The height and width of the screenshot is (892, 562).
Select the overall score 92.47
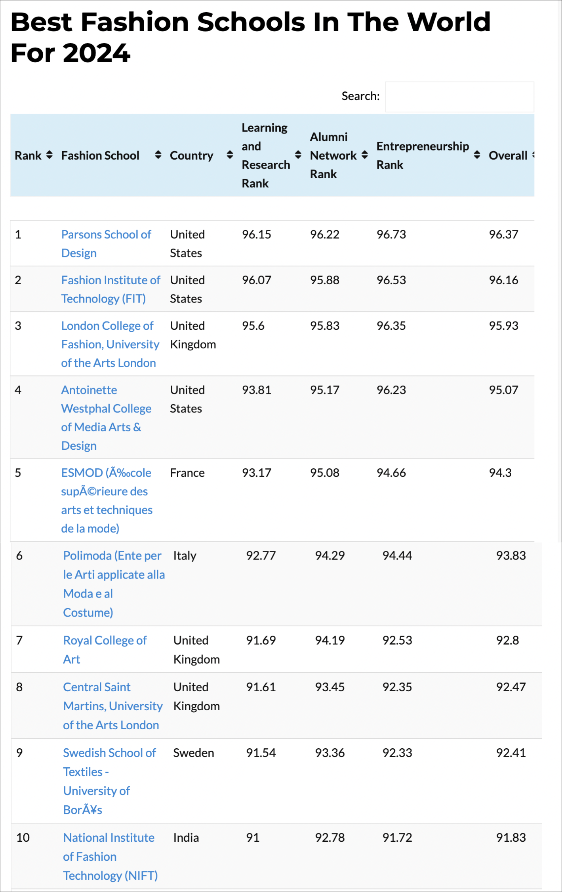(511, 687)
